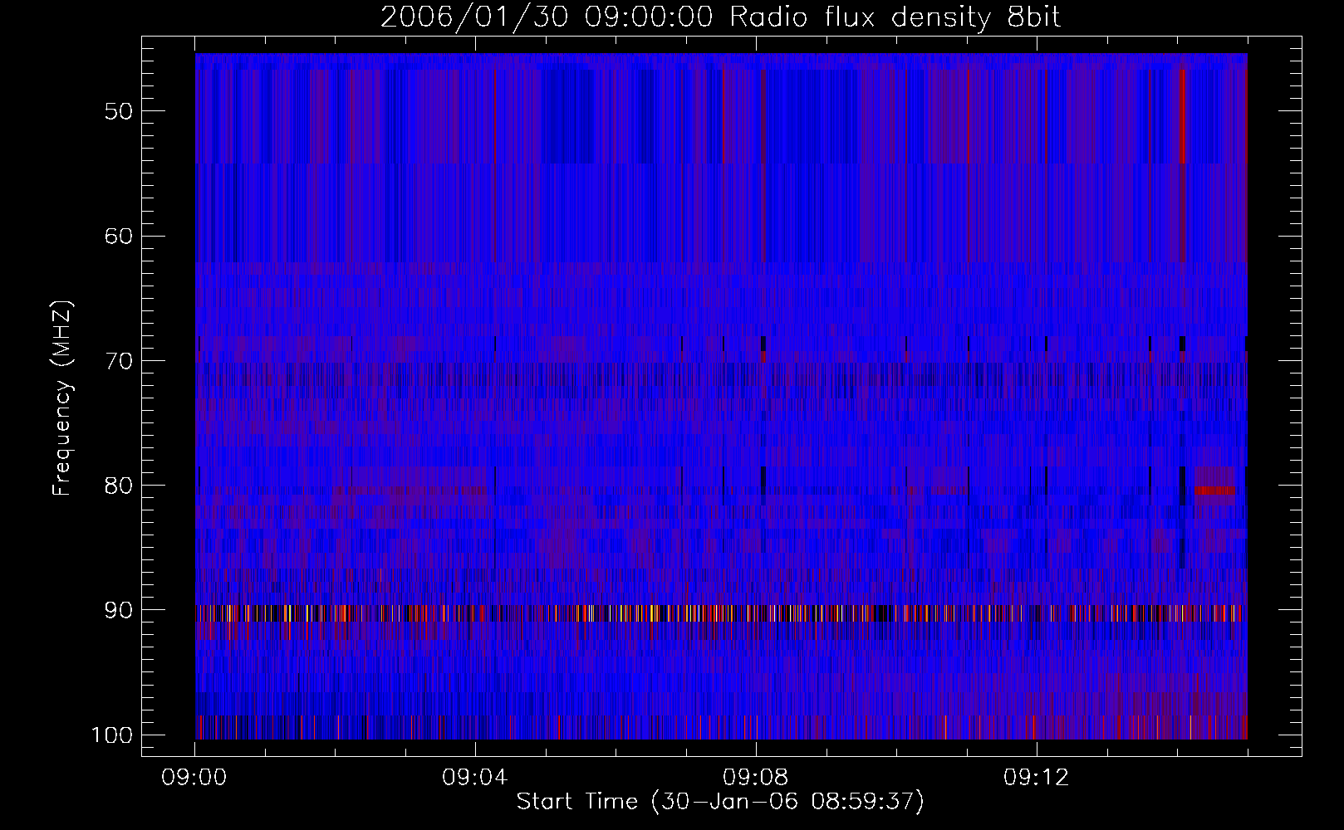Click the "90" frequency tick label
Viewport: 1344px width, 830px height.
click(x=119, y=610)
